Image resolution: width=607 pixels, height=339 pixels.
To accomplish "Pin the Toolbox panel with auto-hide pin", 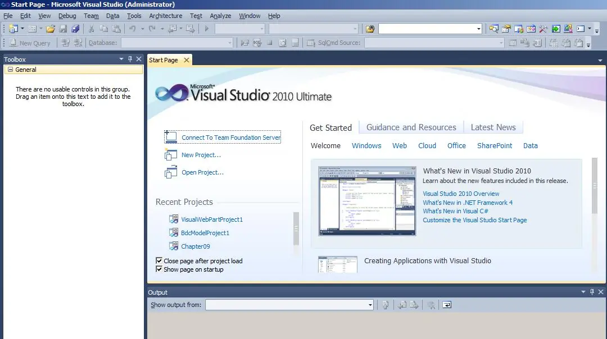I will click(x=130, y=59).
